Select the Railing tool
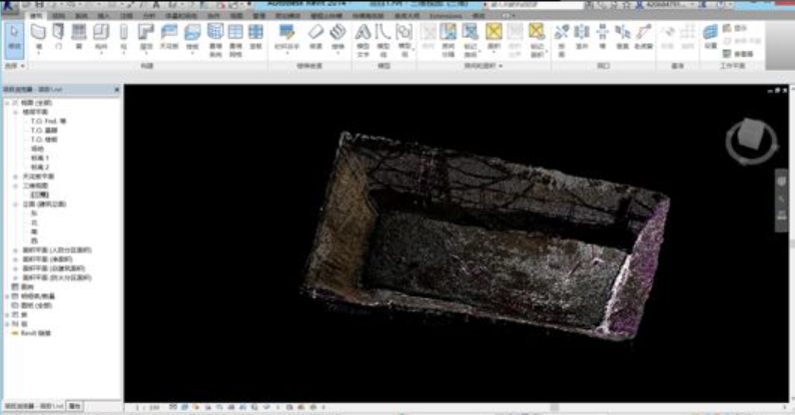The width and height of the screenshot is (795, 415). 287,38
